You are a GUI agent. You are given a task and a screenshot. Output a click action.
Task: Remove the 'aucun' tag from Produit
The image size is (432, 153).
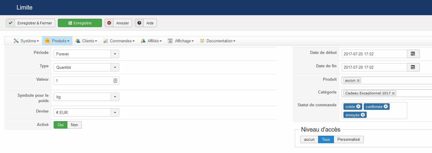pos(358,80)
